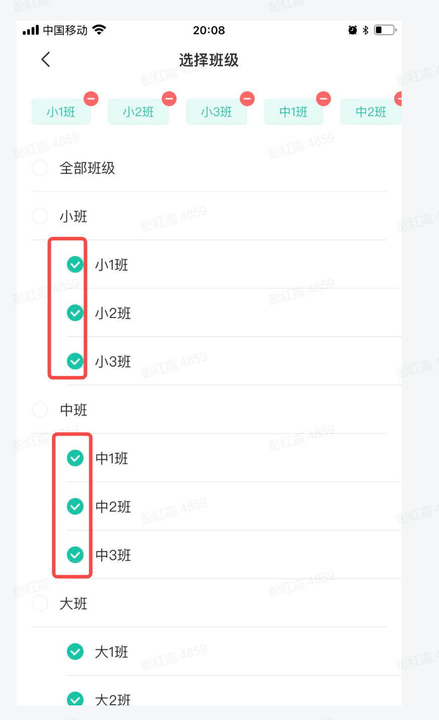
Task: Select the 小班 group radio button
Action: click(40, 216)
